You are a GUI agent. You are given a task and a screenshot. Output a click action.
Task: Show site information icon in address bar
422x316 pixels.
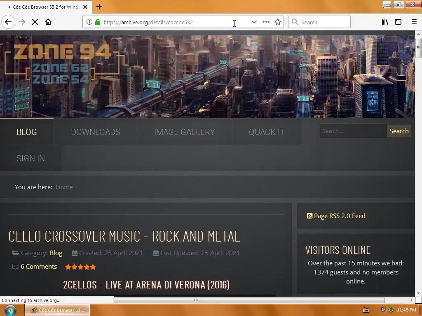point(89,22)
